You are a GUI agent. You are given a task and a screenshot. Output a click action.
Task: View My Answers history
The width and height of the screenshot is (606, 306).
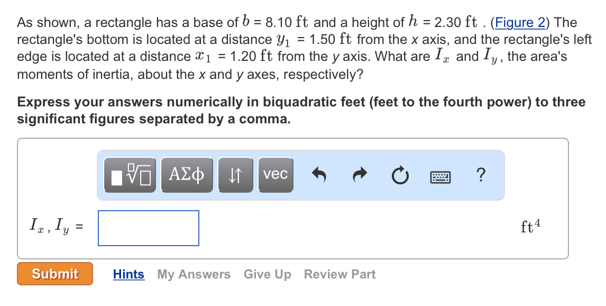194,274
